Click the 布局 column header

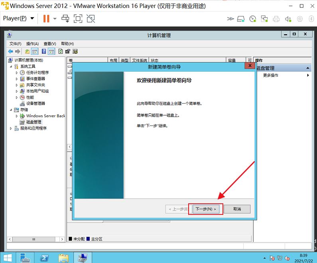pyautogui.click(x=113, y=60)
